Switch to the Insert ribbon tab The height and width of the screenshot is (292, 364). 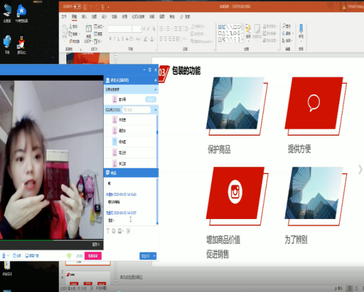84,17
